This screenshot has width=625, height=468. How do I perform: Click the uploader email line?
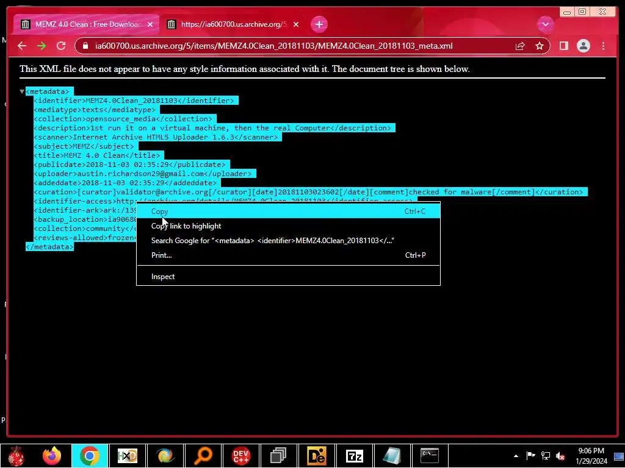coord(143,174)
